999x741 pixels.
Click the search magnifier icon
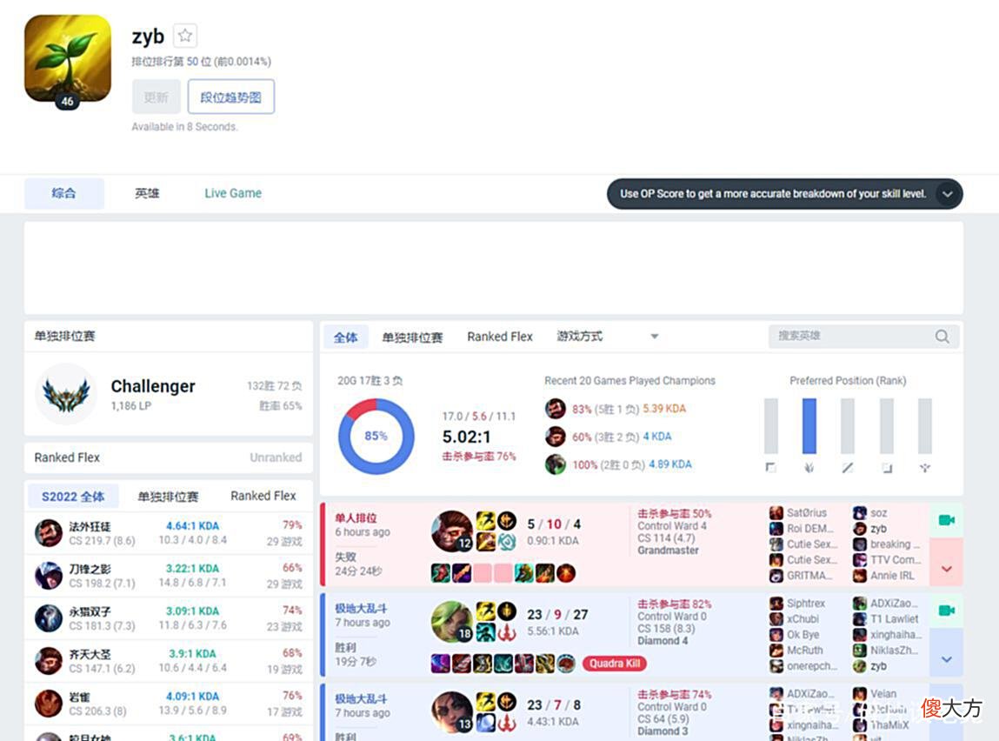tap(942, 337)
